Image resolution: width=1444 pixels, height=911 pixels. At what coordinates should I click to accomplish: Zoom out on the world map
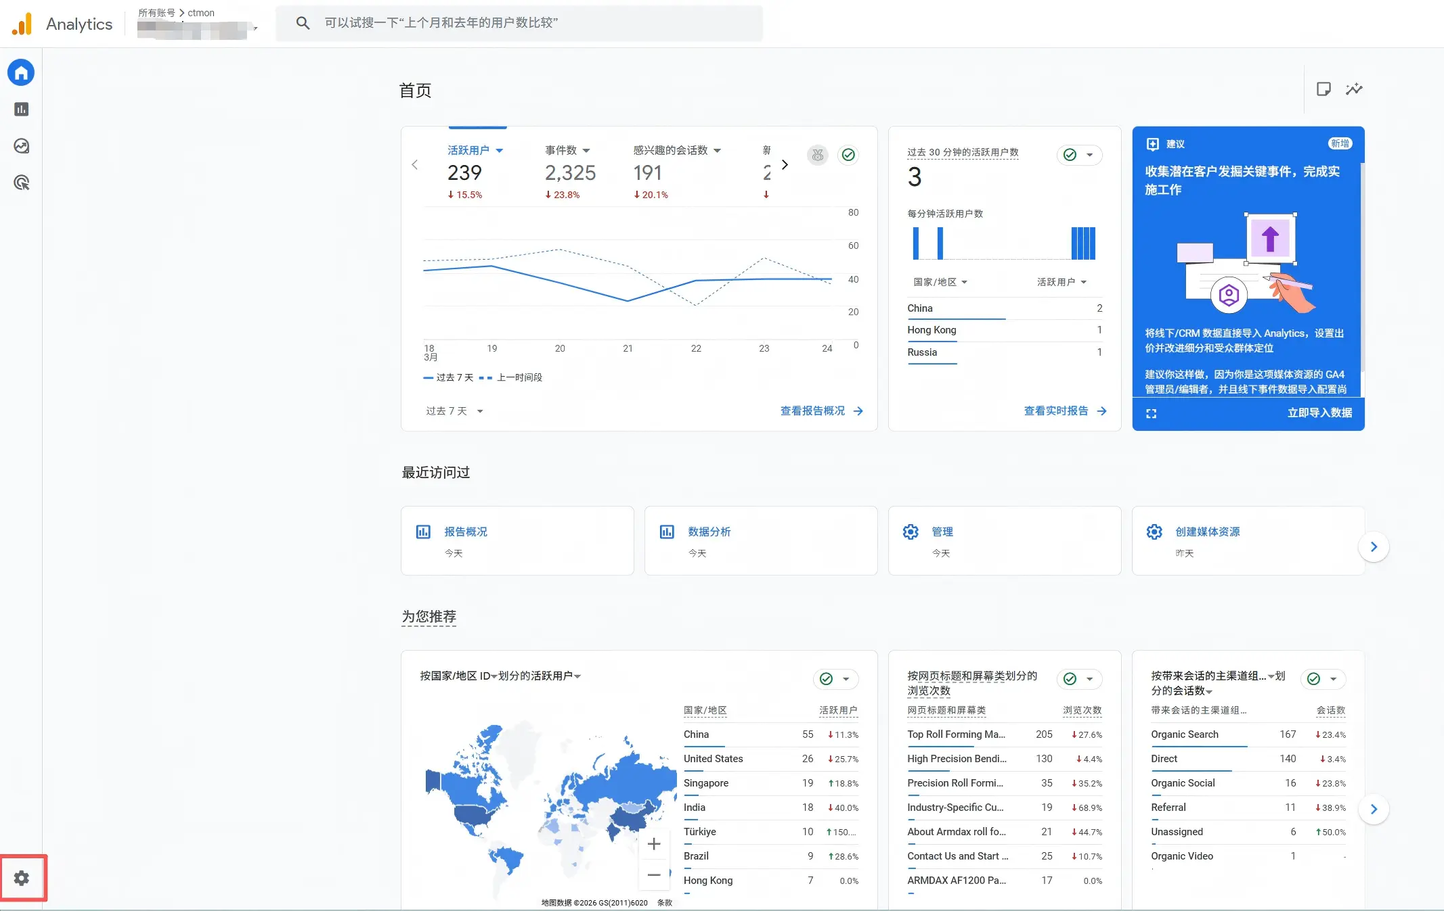tap(654, 874)
